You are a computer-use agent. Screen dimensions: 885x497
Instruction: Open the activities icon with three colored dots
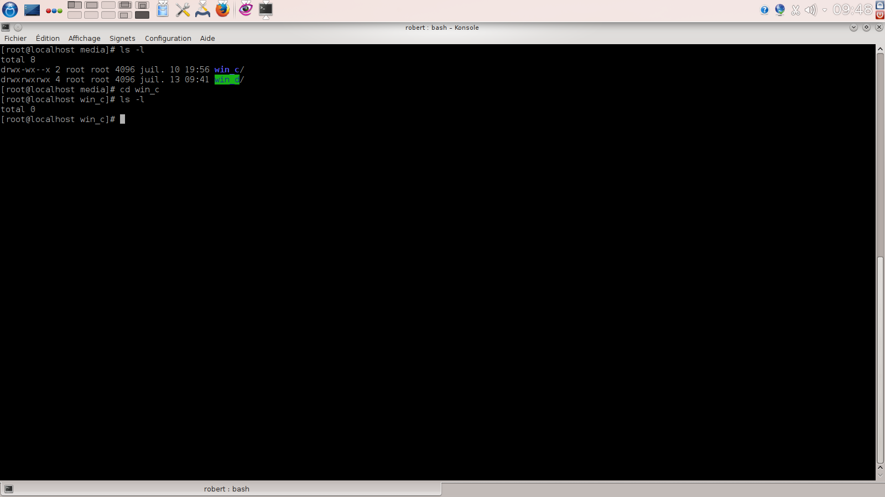(x=54, y=10)
